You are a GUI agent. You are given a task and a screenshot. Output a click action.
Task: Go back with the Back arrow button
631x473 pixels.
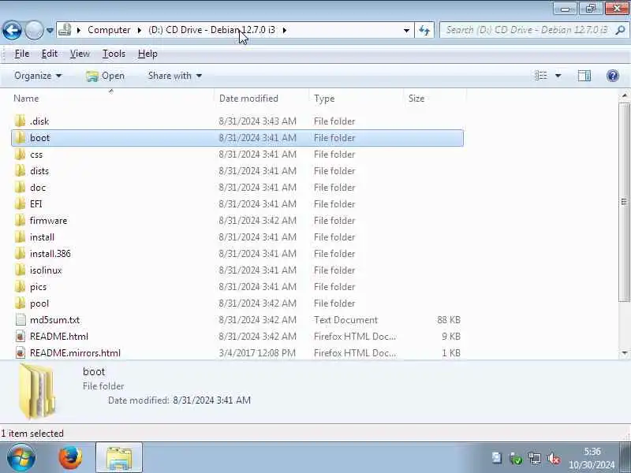click(x=12, y=30)
